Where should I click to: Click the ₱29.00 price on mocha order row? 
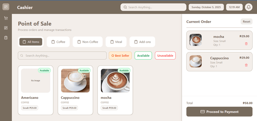pyautogui.click(x=244, y=36)
